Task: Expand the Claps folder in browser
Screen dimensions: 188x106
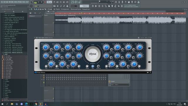Action: pos(6,80)
